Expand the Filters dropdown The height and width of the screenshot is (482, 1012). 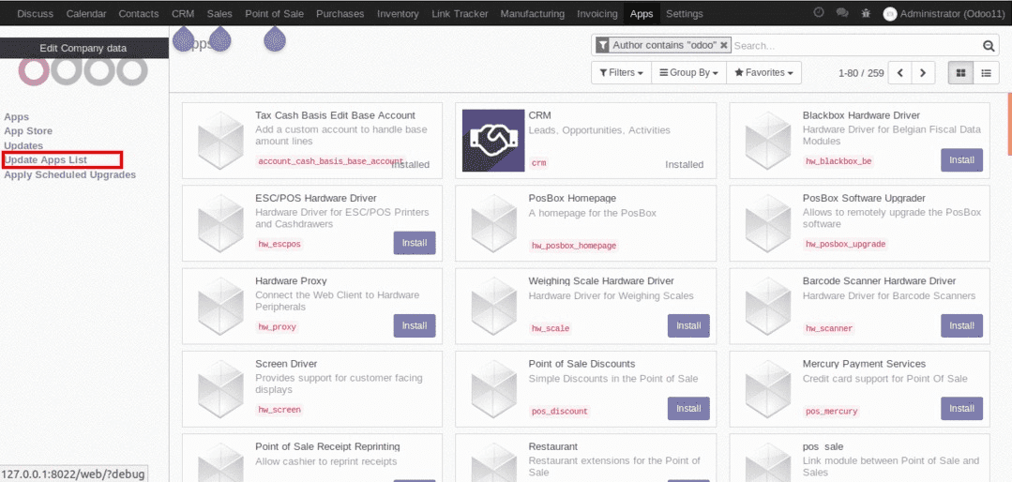pos(622,73)
